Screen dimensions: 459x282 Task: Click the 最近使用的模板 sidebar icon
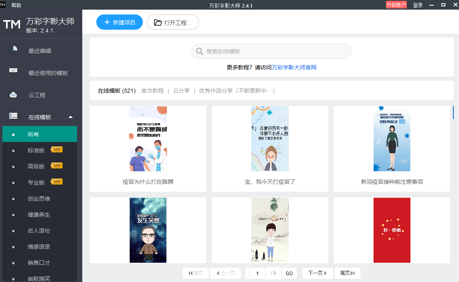tap(12, 71)
